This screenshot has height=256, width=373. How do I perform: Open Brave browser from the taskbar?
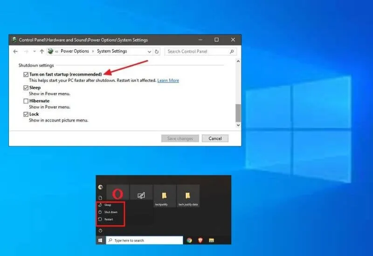click(x=200, y=240)
